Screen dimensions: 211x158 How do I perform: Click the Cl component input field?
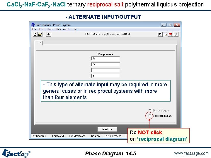coord(105,76)
